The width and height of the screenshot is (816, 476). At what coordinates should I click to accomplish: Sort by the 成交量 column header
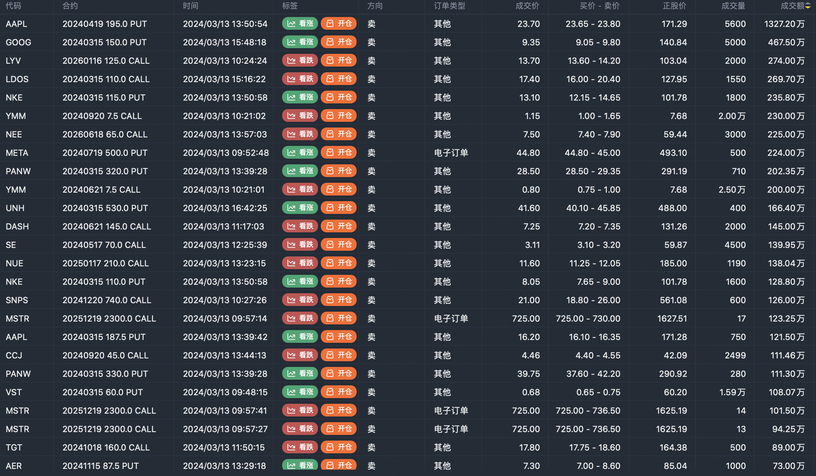coord(733,6)
